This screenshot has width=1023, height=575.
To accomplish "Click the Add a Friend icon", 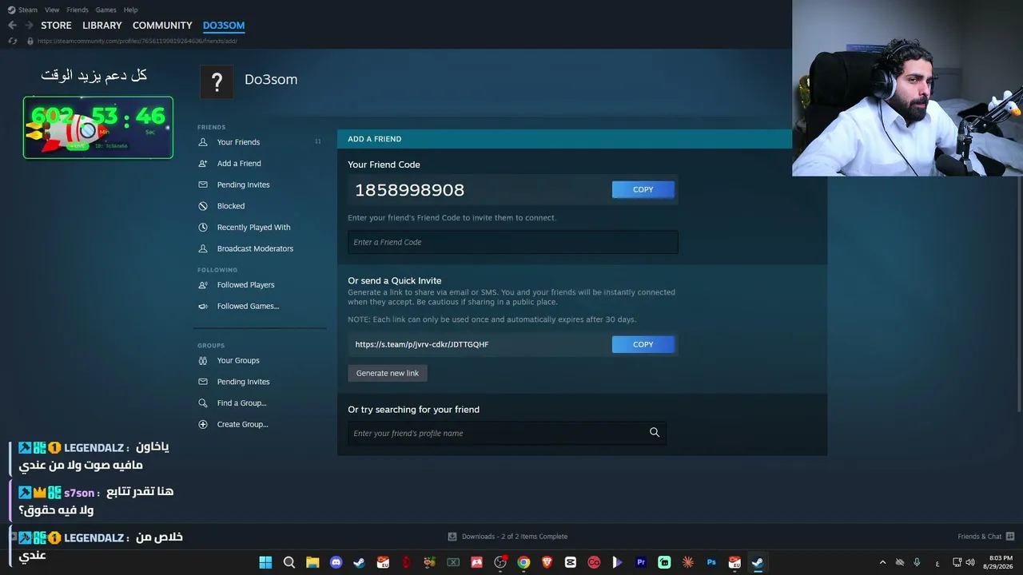I will click(203, 164).
